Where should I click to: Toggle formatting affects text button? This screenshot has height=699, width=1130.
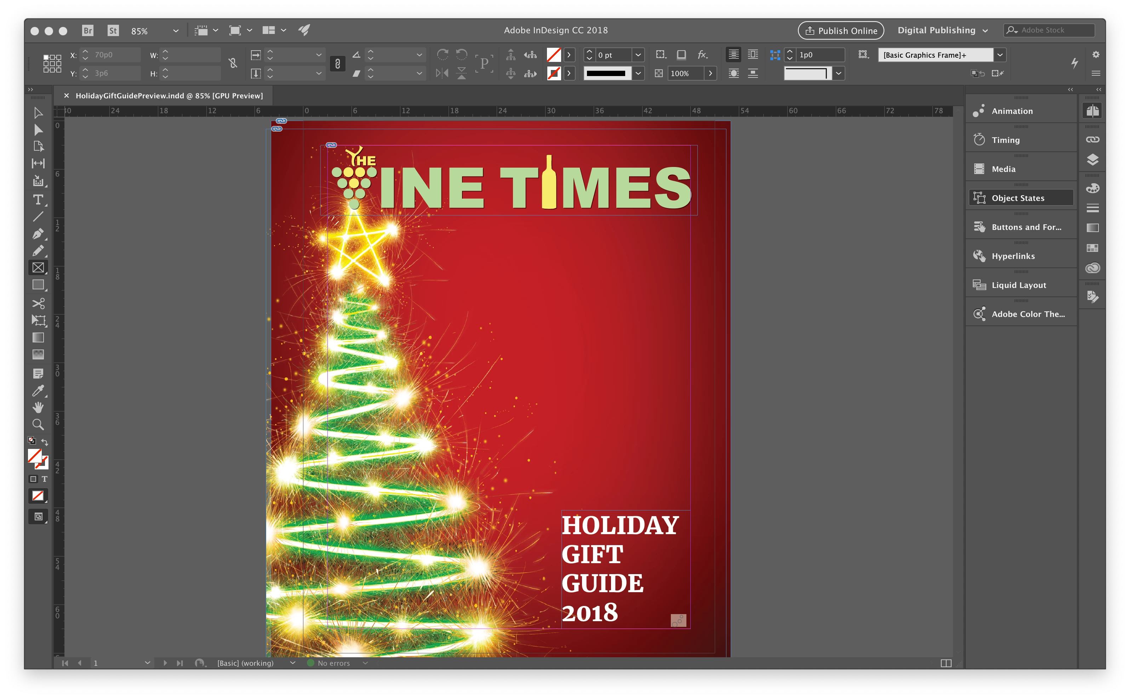[44, 479]
